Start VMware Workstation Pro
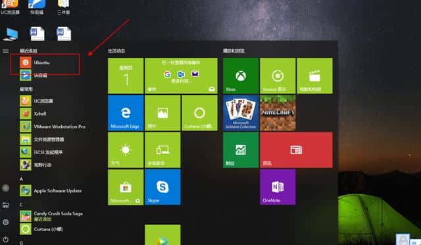This screenshot has height=245, width=421. click(53, 126)
